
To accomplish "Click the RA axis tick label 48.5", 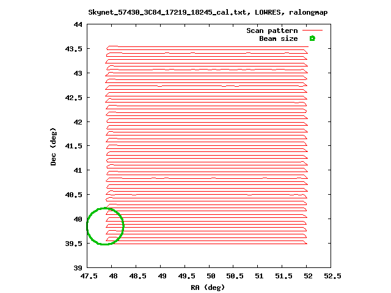I will coord(138,276).
